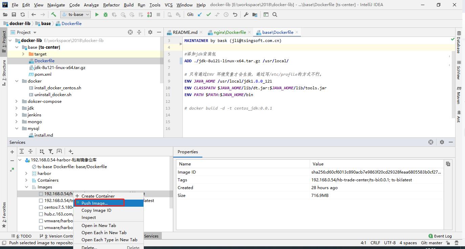Open Search Everywhere magnifier icon

point(275,15)
